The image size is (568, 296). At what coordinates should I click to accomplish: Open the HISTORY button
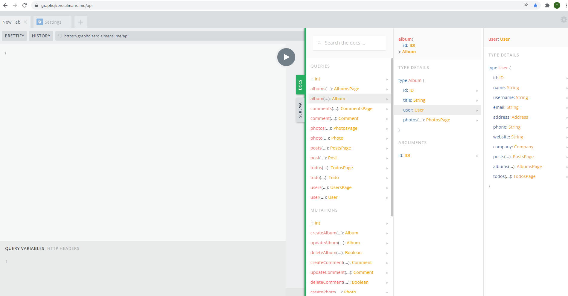[41, 36]
